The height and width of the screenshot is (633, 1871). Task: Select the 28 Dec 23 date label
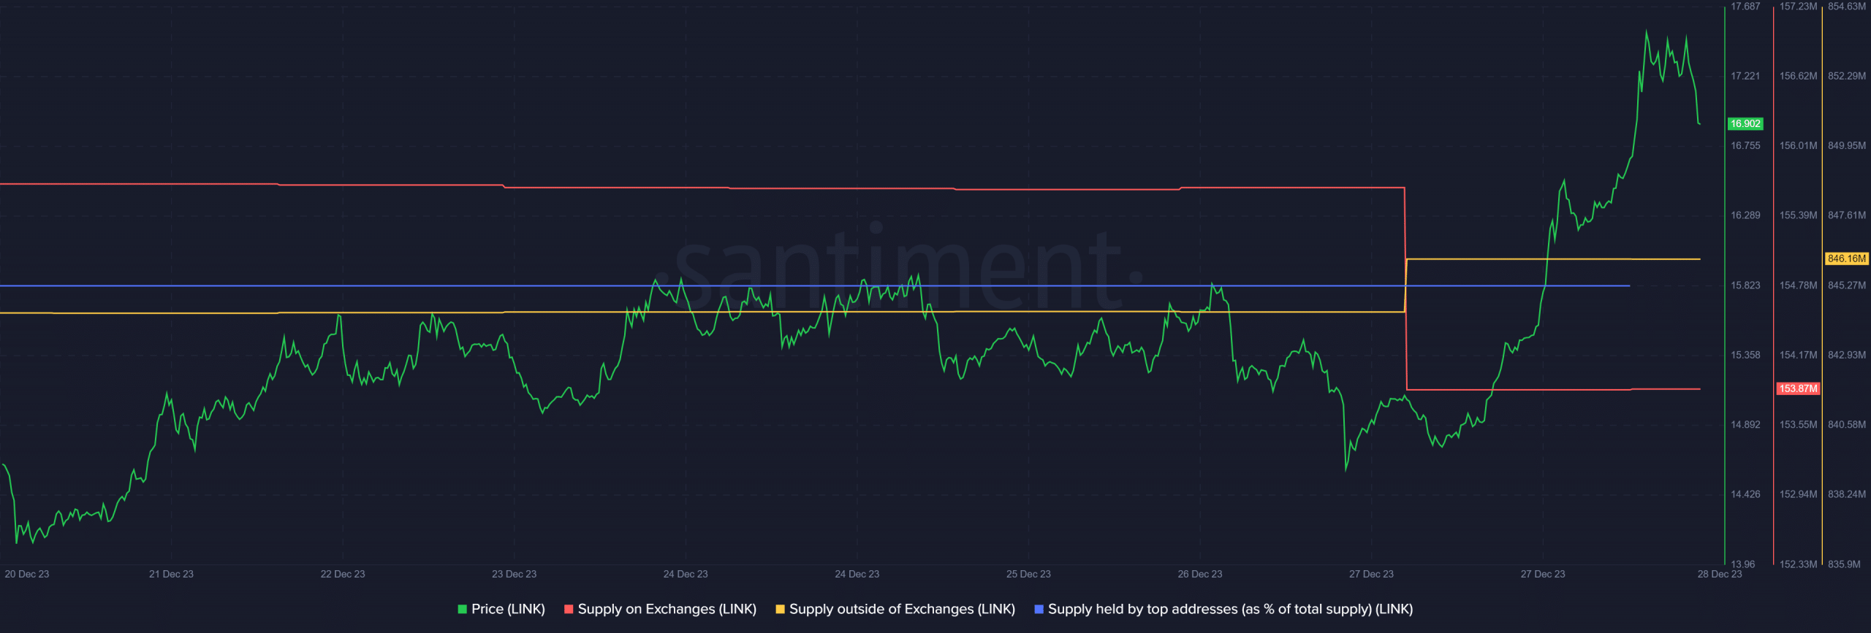1720,574
